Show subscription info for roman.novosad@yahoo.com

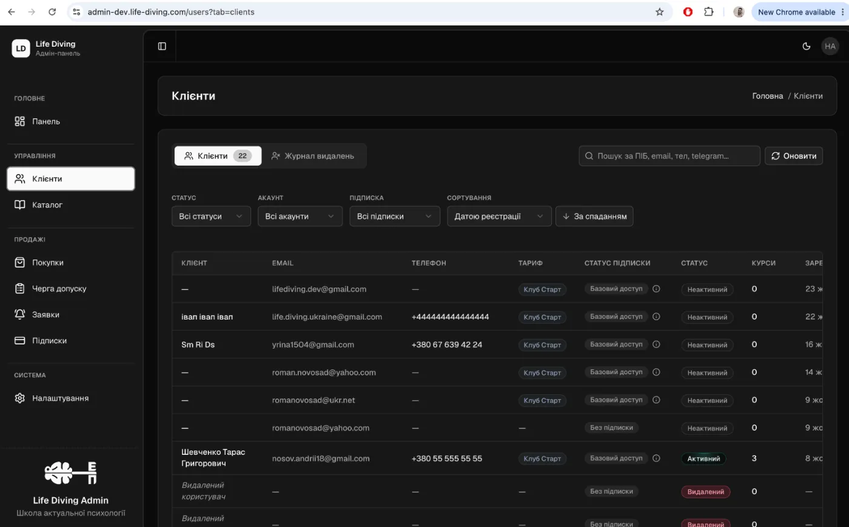pyautogui.click(x=656, y=372)
